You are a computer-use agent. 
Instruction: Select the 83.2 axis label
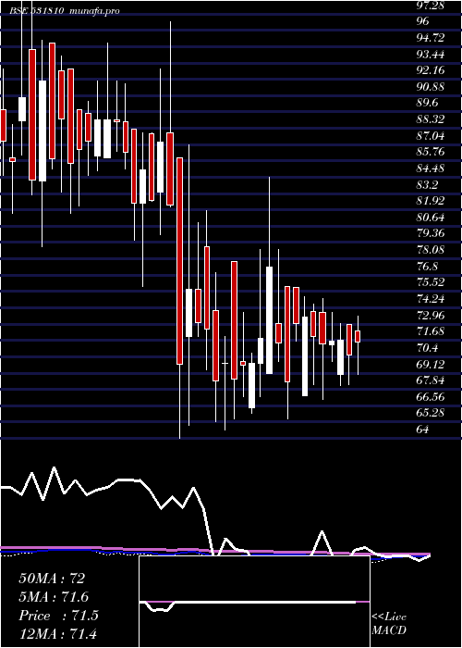[429, 185]
